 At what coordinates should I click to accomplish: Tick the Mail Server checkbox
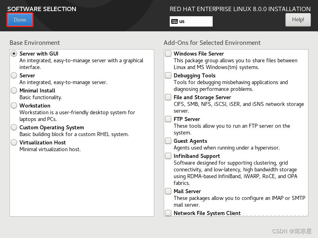[x=168, y=191]
